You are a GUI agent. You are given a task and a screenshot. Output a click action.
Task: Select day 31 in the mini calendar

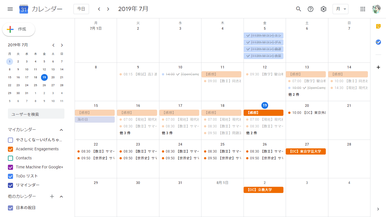point(27,93)
